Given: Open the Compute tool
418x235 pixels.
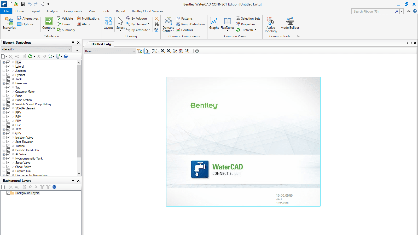Looking at the screenshot, I should tap(49, 23).
